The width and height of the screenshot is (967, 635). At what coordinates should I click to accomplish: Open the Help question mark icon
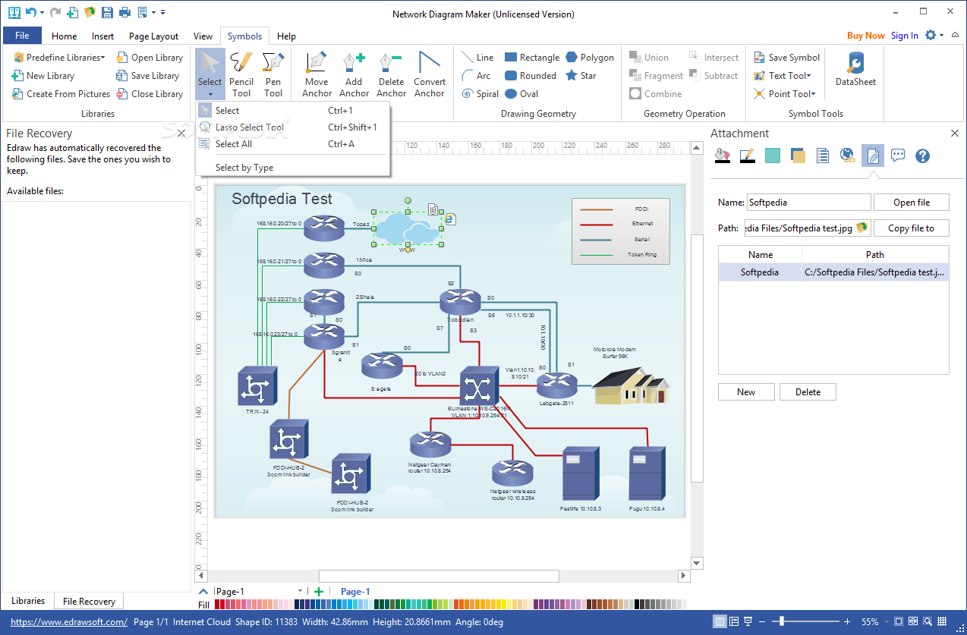click(923, 156)
